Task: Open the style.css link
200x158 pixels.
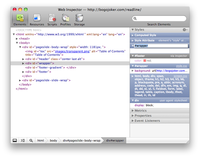Action: 181,66
